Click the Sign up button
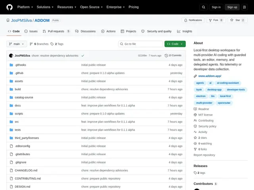The height and width of the screenshot is (190, 254). point(232,7)
